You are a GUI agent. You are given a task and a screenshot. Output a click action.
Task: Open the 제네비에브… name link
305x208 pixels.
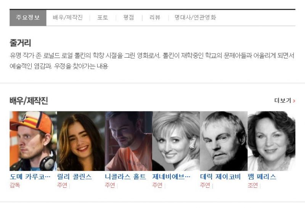171,177
